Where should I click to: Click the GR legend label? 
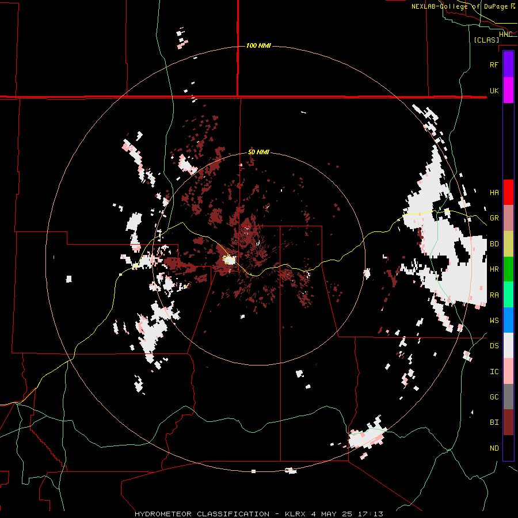pos(494,218)
